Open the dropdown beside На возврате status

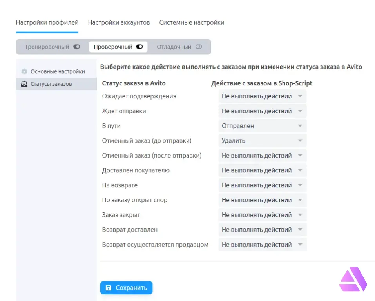pyautogui.click(x=262, y=185)
